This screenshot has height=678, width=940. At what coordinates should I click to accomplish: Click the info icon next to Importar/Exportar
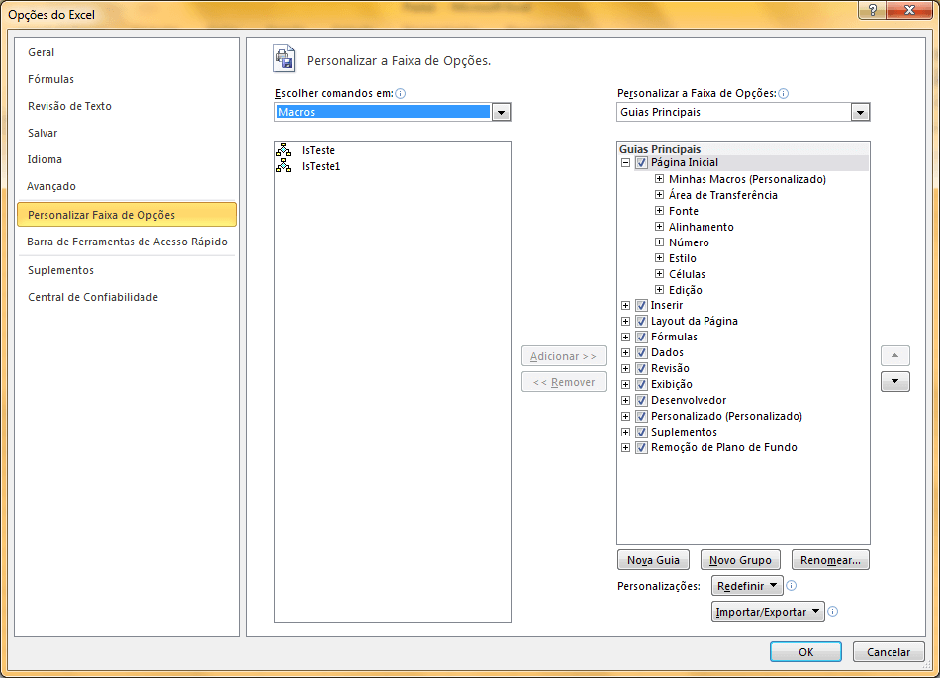coord(833,612)
